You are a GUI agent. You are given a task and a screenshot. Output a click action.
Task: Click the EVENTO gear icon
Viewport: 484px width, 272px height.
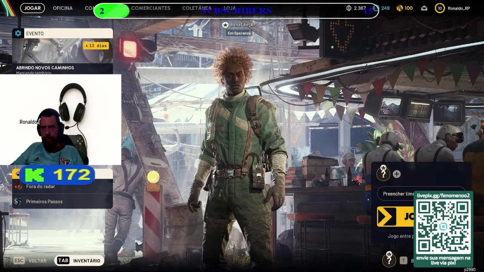18,33
